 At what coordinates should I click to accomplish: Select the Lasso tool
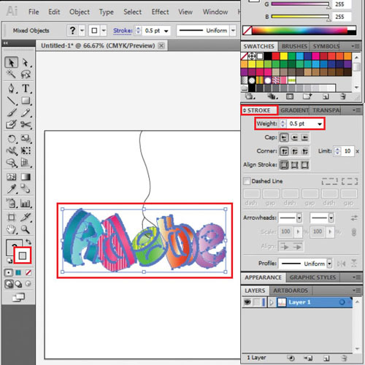26,74
